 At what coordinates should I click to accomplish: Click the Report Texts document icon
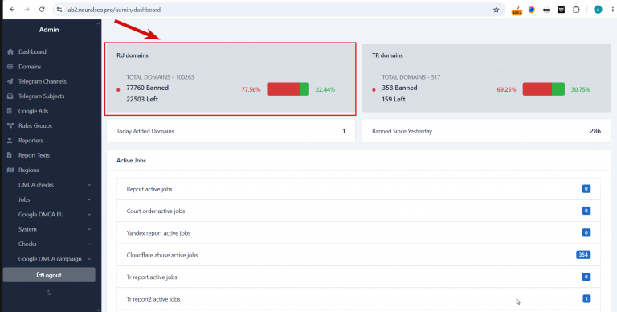pos(10,155)
